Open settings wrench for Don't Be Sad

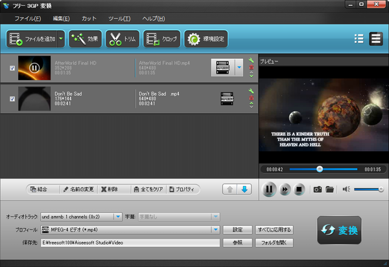click(x=251, y=91)
